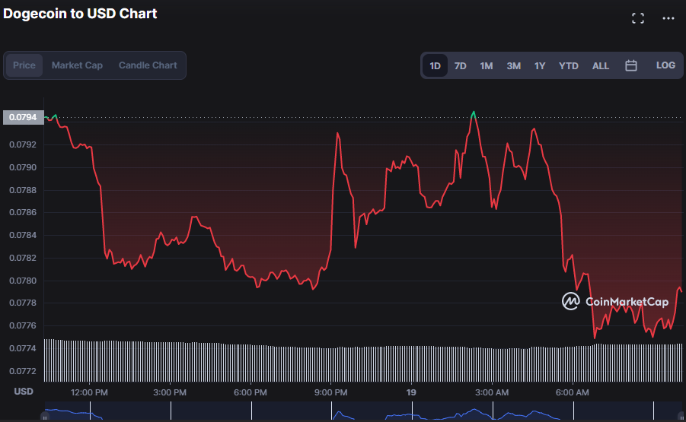Screen dimensions: 686x422
Task: Select the 1D time range
Action: point(435,65)
